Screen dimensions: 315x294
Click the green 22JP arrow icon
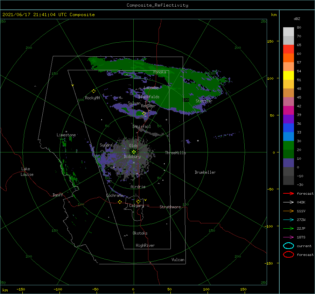288,228
